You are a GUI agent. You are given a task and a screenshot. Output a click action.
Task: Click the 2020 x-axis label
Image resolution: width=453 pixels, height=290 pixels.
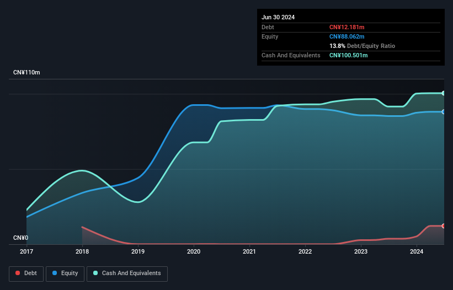coord(194,251)
